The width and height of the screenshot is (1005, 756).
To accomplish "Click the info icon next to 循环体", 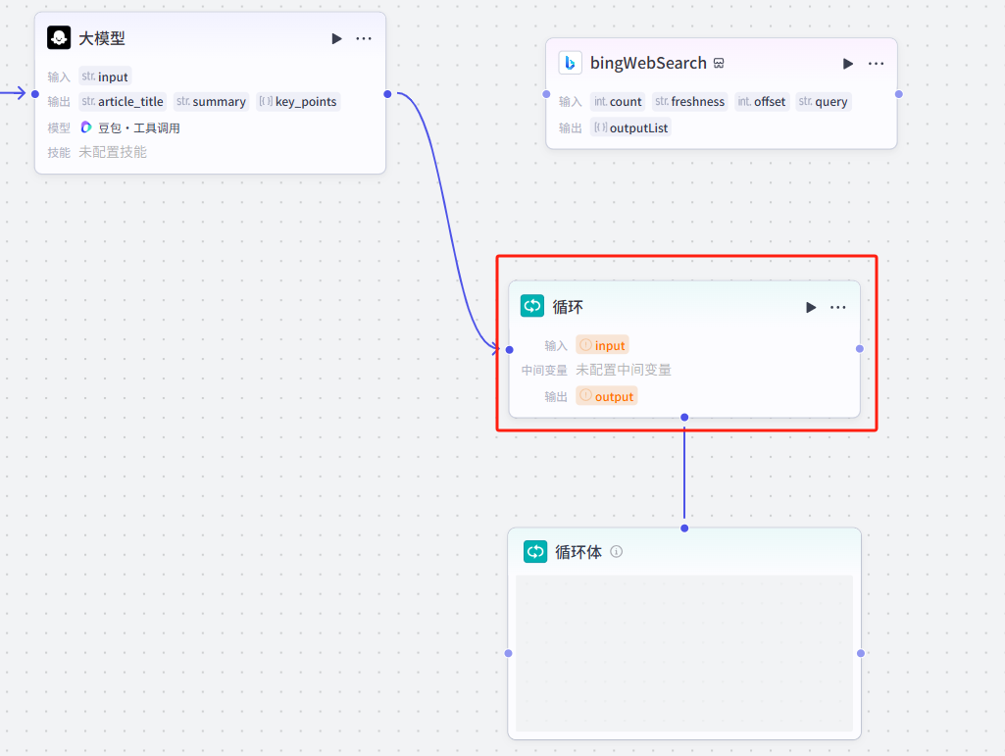I will [x=617, y=551].
